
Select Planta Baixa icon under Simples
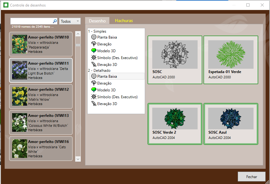click(x=94, y=37)
